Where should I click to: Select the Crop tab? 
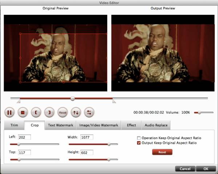pos(35,125)
